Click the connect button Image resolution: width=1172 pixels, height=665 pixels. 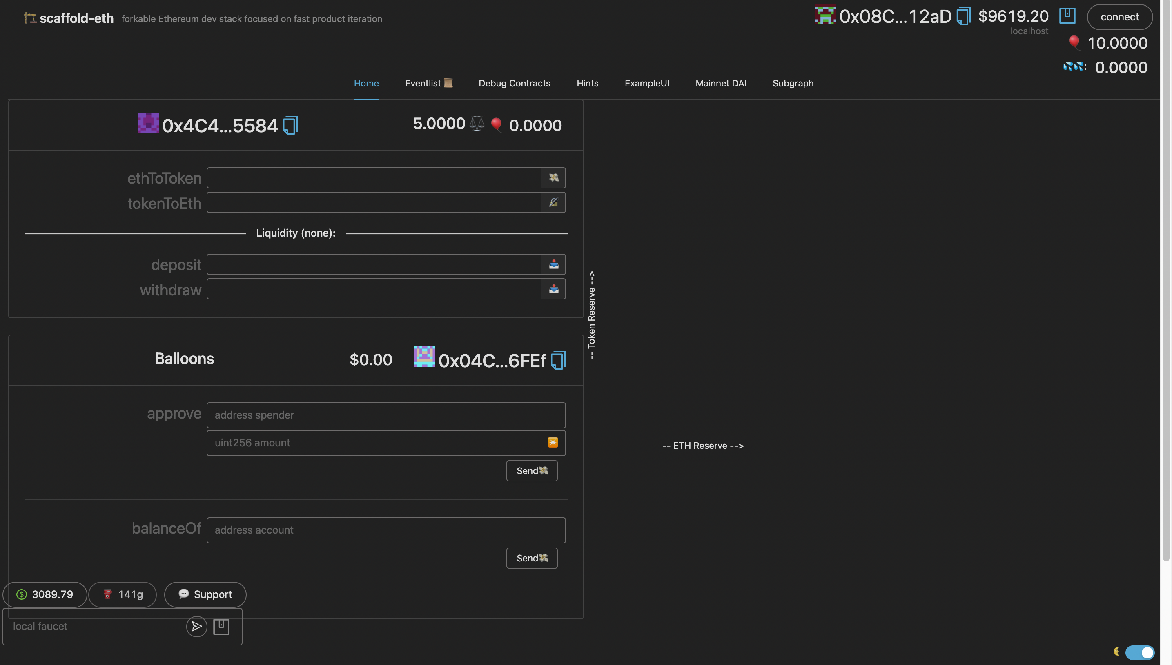pyautogui.click(x=1119, y=17)
